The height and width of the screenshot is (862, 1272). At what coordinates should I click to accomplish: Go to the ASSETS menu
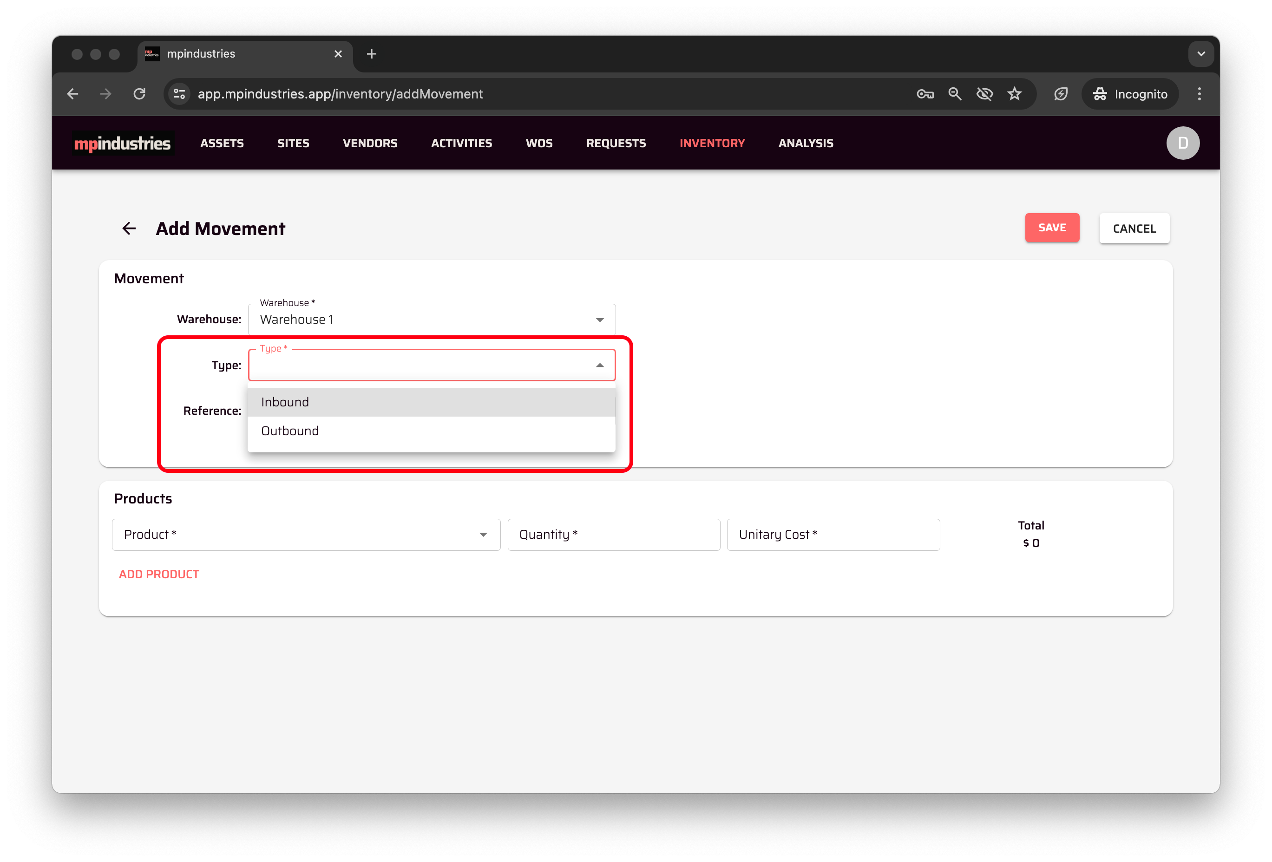[x=222, y=144]
